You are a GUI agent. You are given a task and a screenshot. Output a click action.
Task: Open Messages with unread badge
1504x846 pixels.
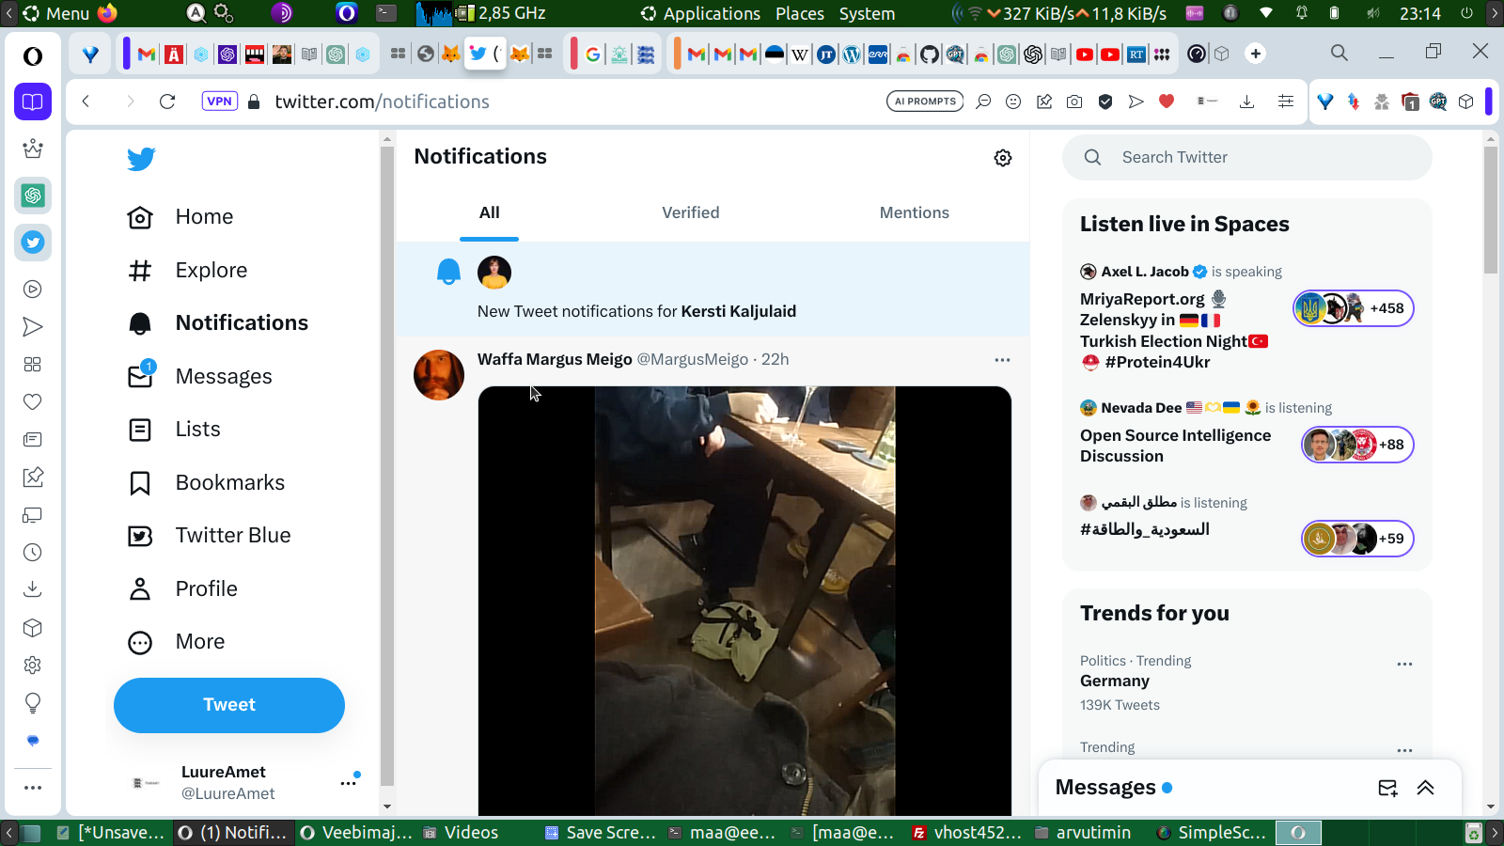223,376
